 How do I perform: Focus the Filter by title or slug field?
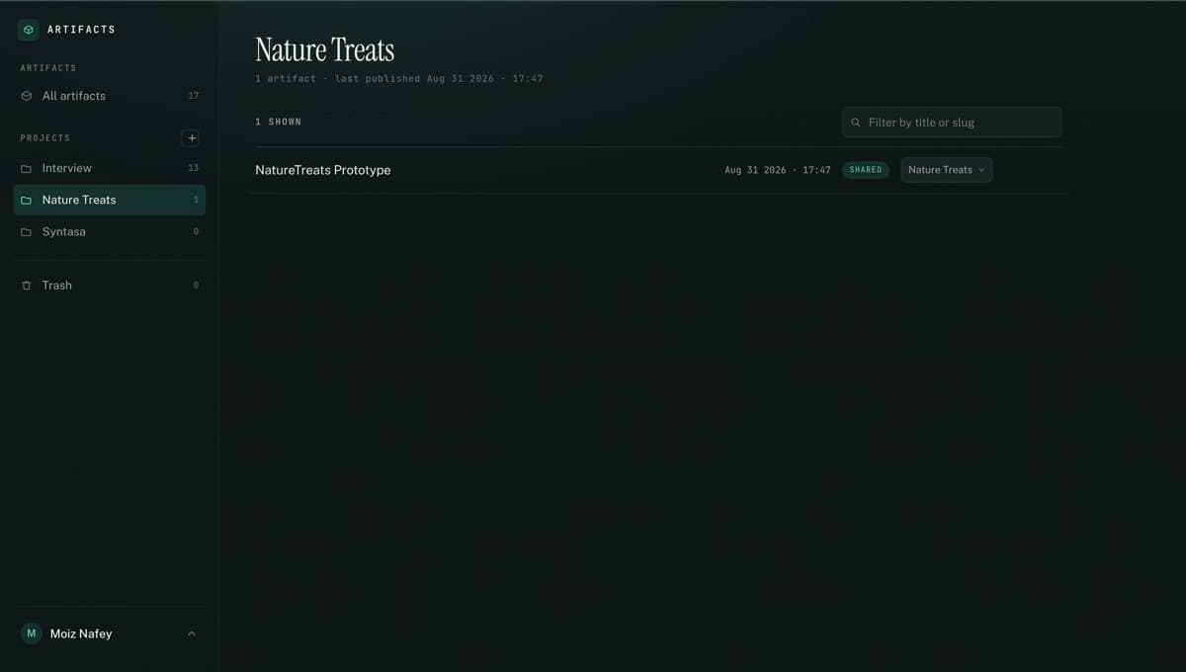point(952,123)
